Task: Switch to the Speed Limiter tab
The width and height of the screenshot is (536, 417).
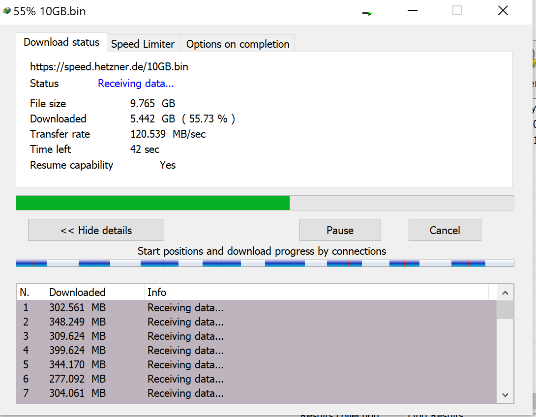Action: [143, 44]
